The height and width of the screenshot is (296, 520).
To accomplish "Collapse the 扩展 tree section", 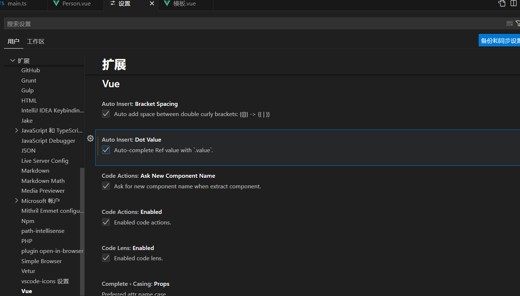I will 13,61.
